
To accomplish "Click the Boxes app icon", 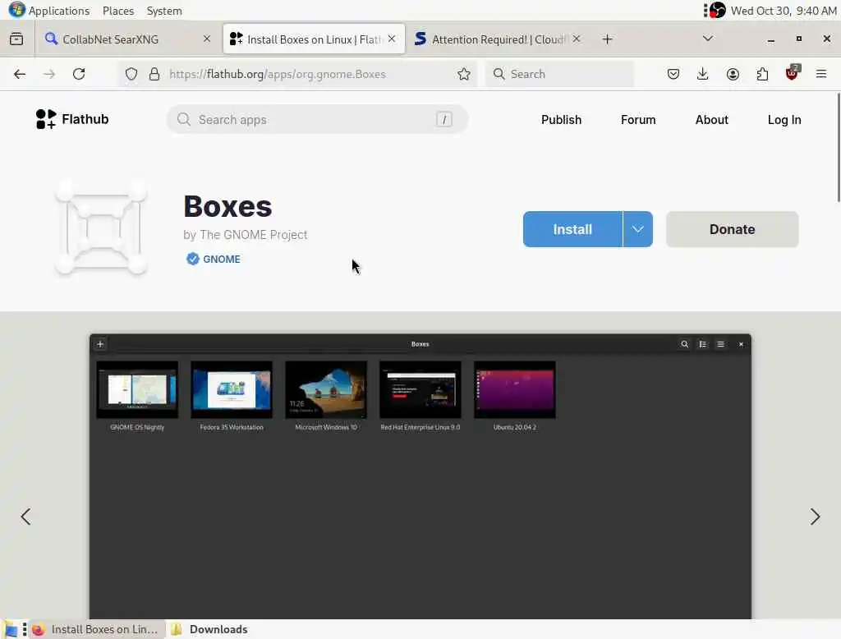I will coord(101,228).
